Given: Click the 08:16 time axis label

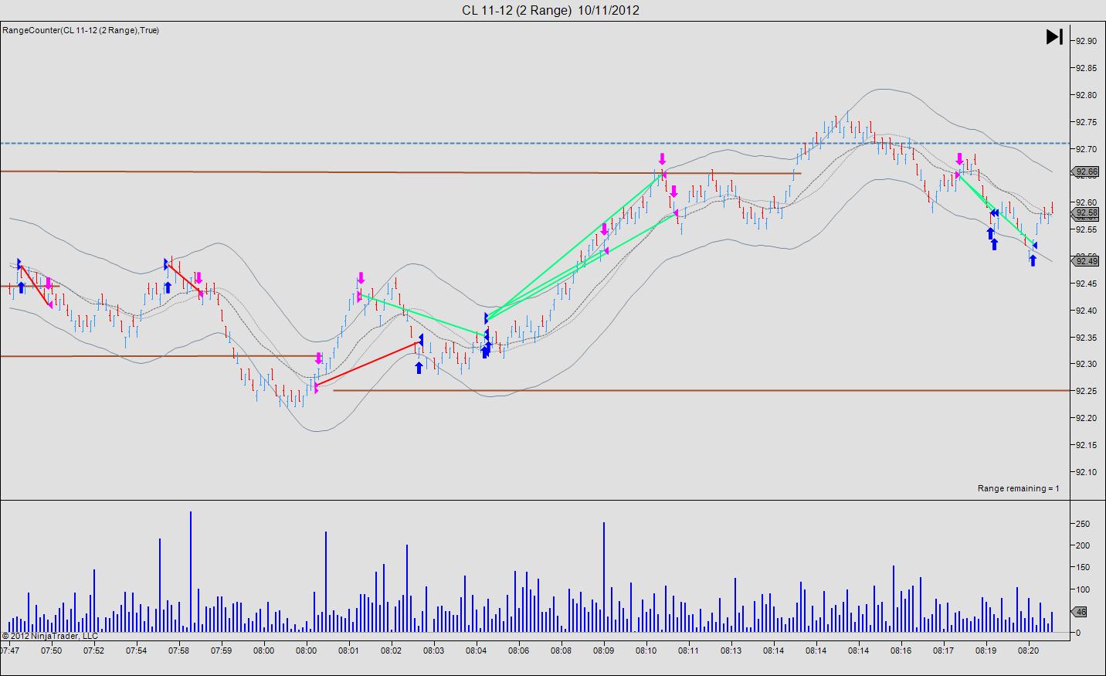Looking at the screenshot, I should (x=901, y=651).
